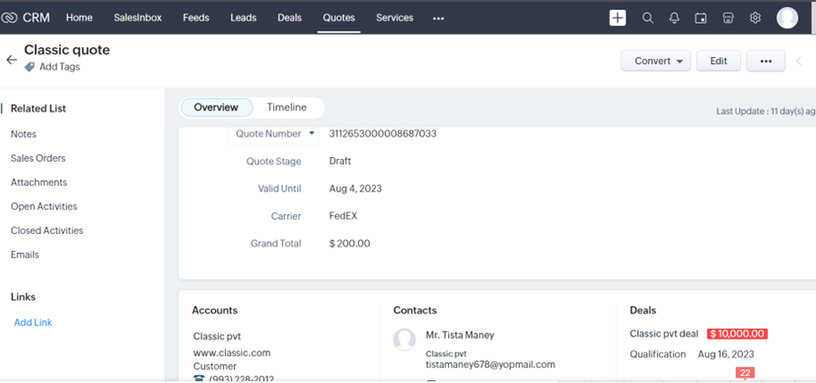Click the red 22 notification badge

point(745,372)
